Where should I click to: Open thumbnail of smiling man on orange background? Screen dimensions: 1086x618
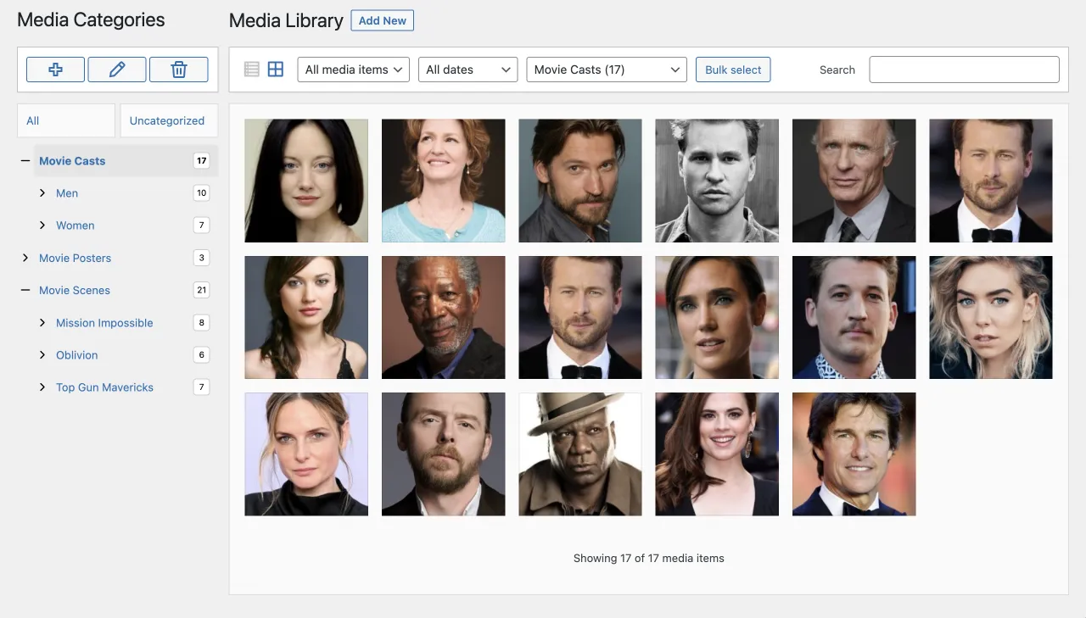point(854,454)
